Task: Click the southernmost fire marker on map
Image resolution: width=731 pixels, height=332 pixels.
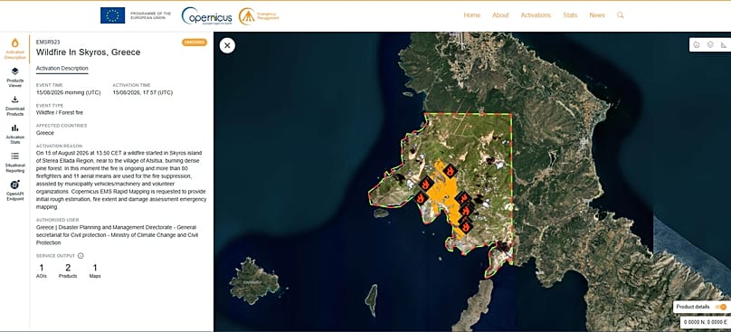Action: (x=465, y=227)
